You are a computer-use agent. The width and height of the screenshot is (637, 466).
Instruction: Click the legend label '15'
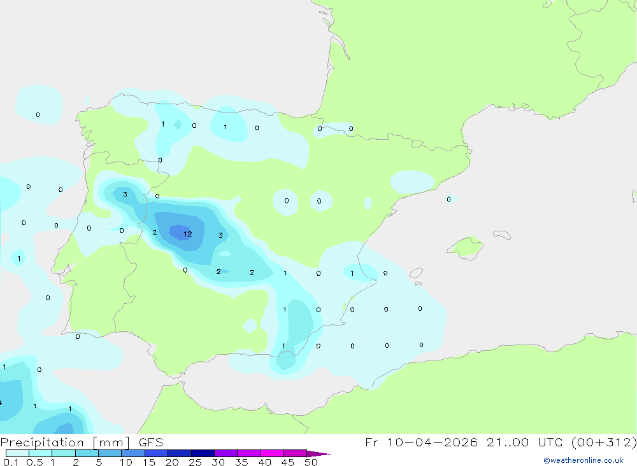(149, 462)
